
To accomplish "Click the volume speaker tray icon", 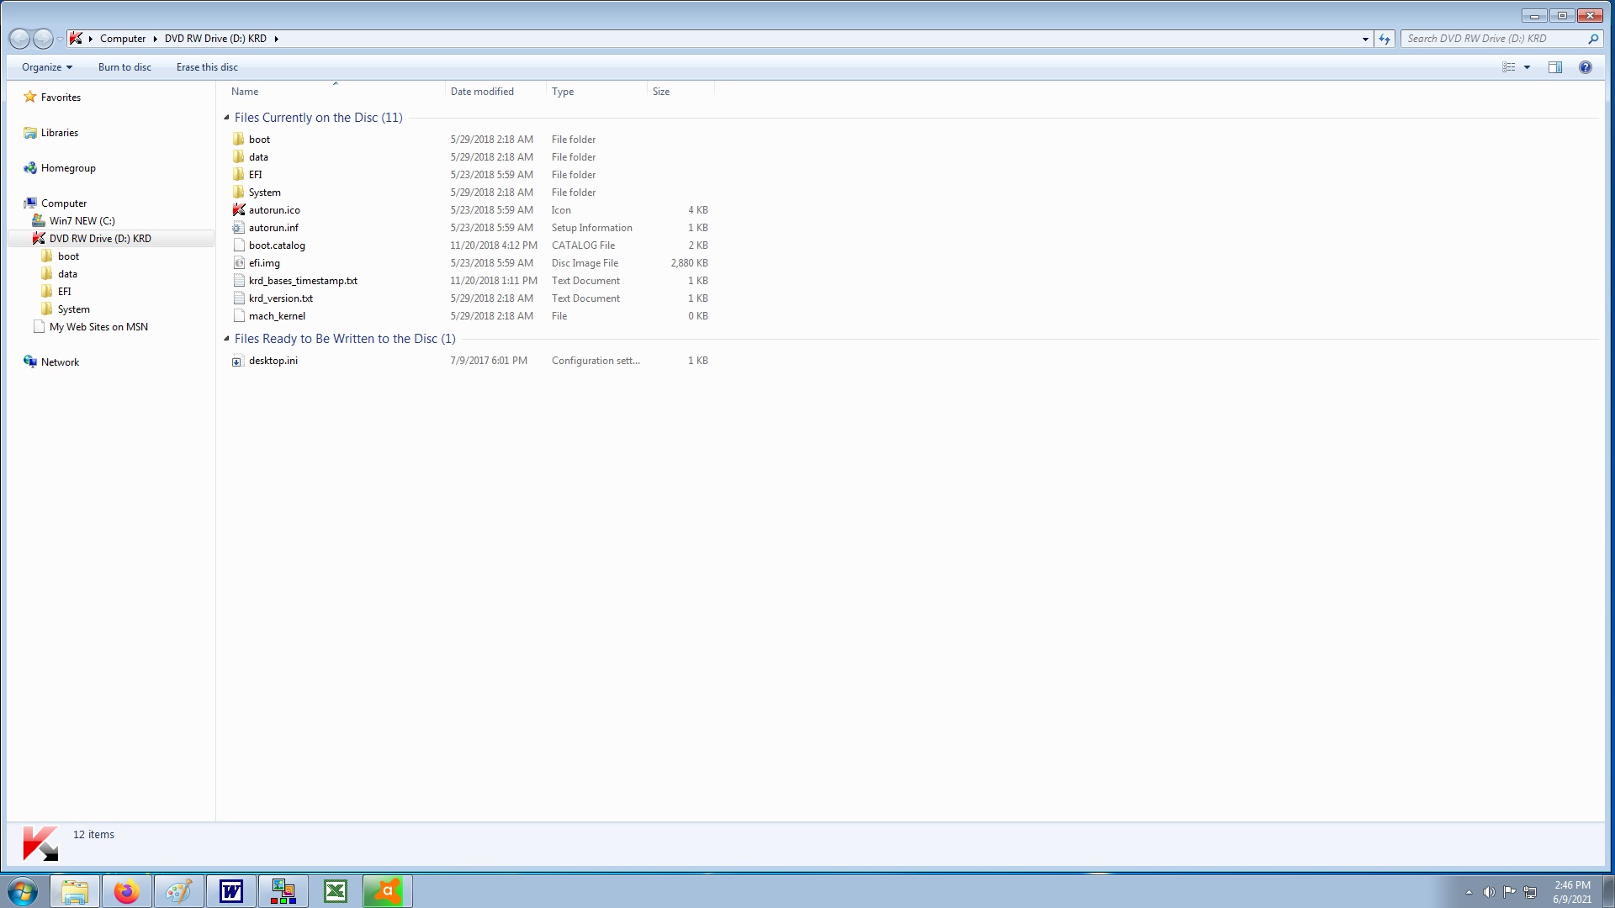I will pyautogui.click(x=1488, y=892).
